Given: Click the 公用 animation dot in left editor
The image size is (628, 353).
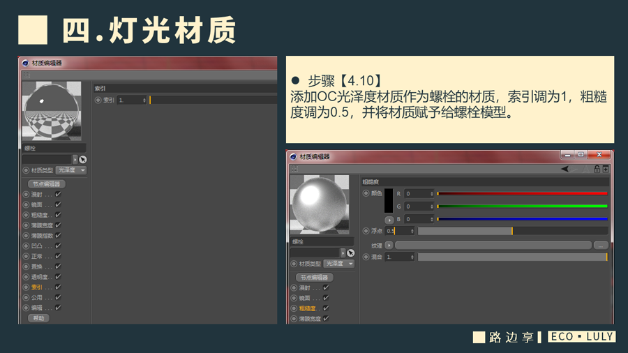Looking at the screenshot, I should click(26, 297).
